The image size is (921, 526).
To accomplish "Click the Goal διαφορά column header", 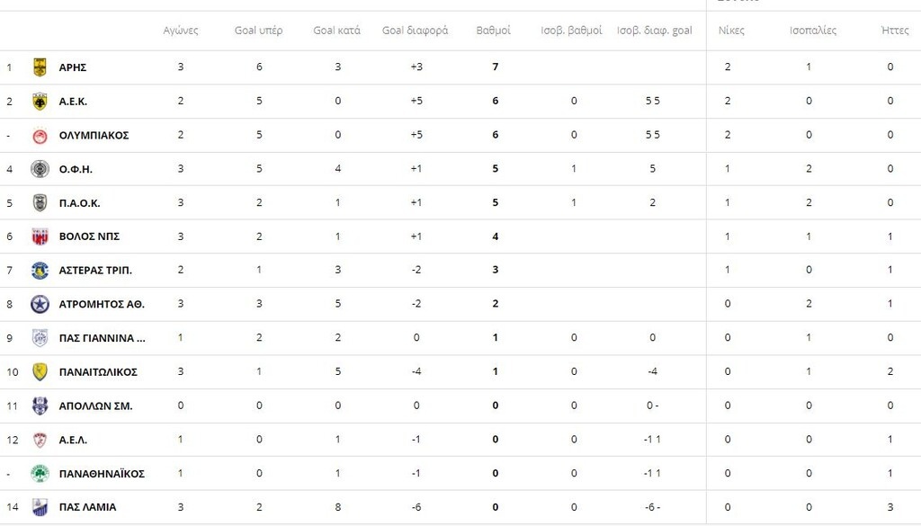I will [416, 31].
